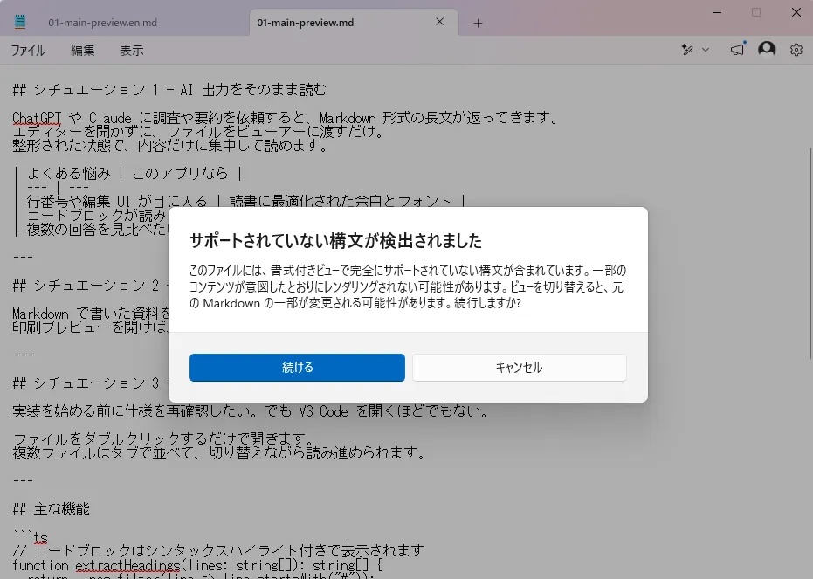This screenshot has height=579, width=813.
Task: Click the 続ける button in dialog
Action: (x=297, y=368)
